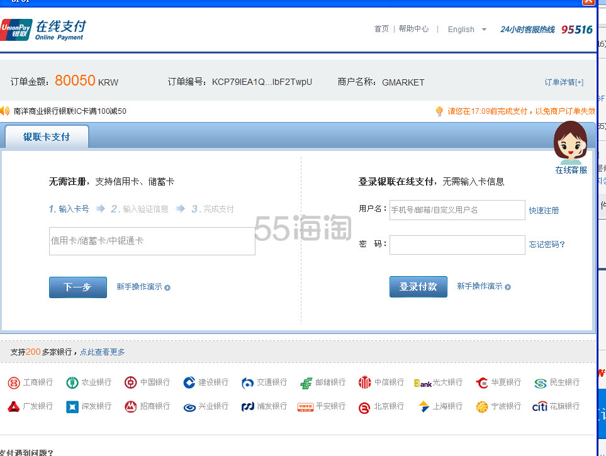Open 帮助中心 help center

tap(413, 29)
